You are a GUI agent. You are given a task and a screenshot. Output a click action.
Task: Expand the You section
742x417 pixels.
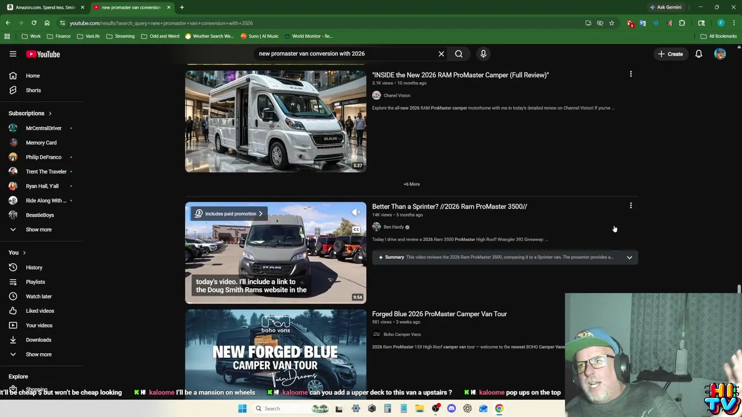tap(17, 253)
